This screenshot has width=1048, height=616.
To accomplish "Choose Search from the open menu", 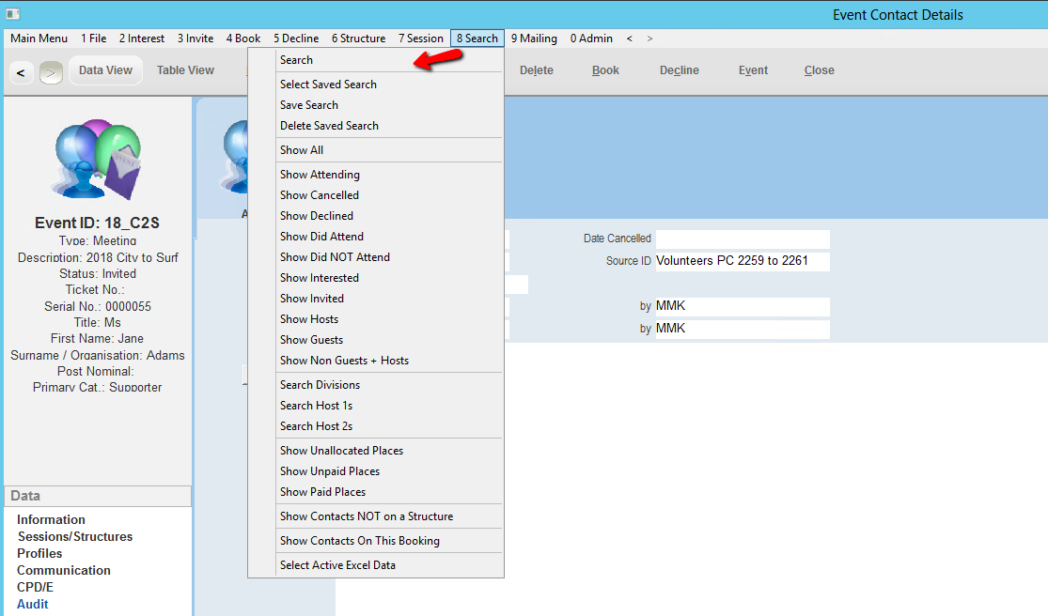I will pos(296,60).
